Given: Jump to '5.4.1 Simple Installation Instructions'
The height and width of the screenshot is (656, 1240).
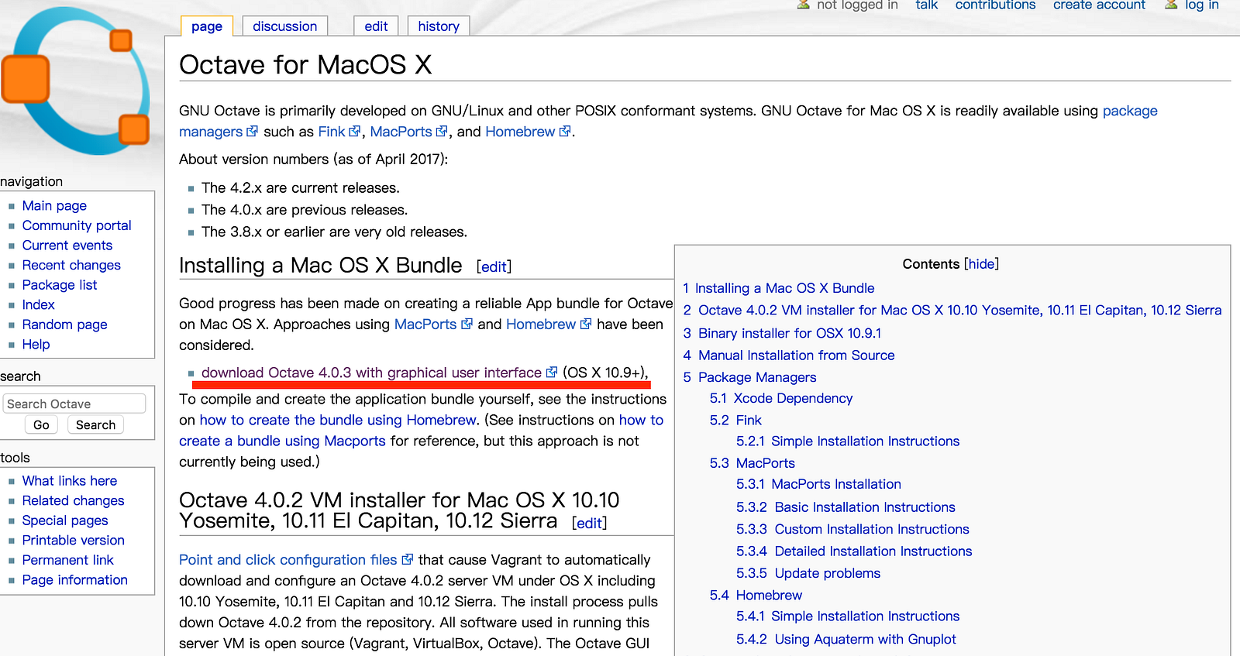Looking at the screenshot, I should 848,616.
